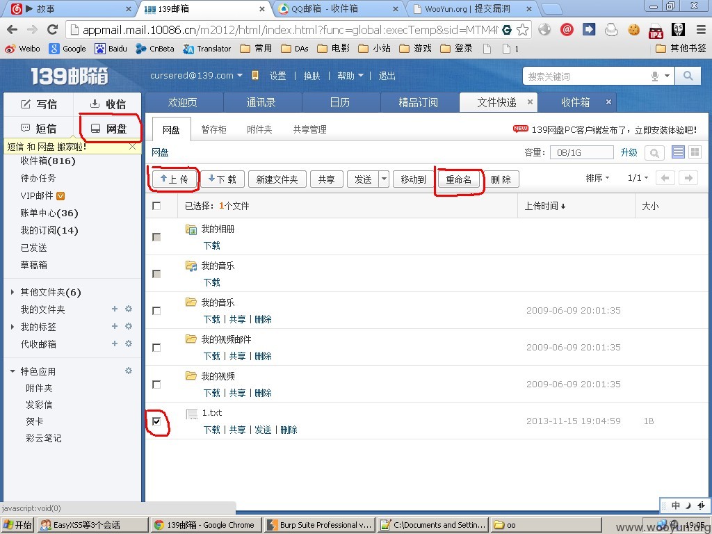Switch to the 日历 tab
712x534 pixels.
[339, 103]
